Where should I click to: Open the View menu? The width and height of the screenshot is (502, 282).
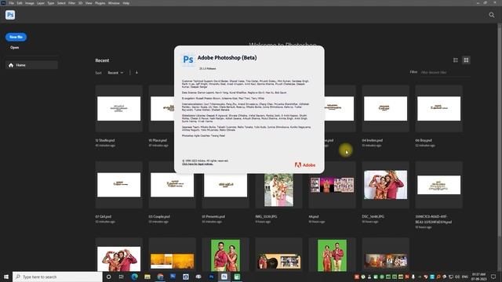[89, 3]
